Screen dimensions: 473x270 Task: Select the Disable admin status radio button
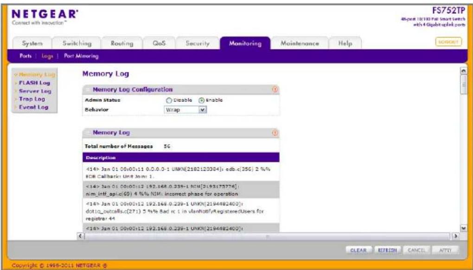coord(169,100)
